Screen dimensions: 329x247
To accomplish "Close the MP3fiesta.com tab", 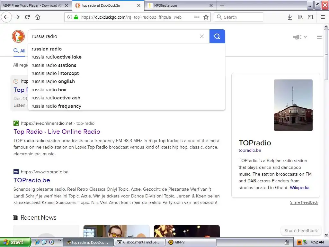I will (211, 5).
